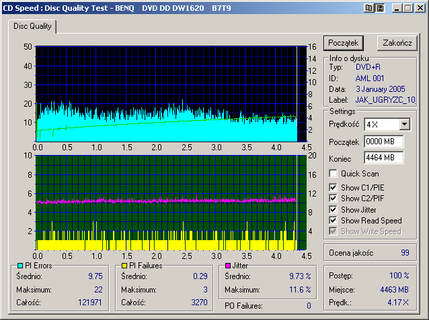The width and height of the screenshot is (429, 320).
Task: Toggle the Show Jitter checkbox
Action: pyautogui.click(x=333, y=210)
